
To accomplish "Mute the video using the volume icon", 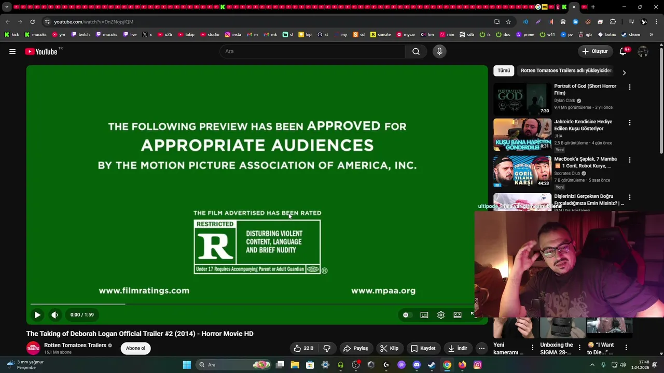I will 54,314.
